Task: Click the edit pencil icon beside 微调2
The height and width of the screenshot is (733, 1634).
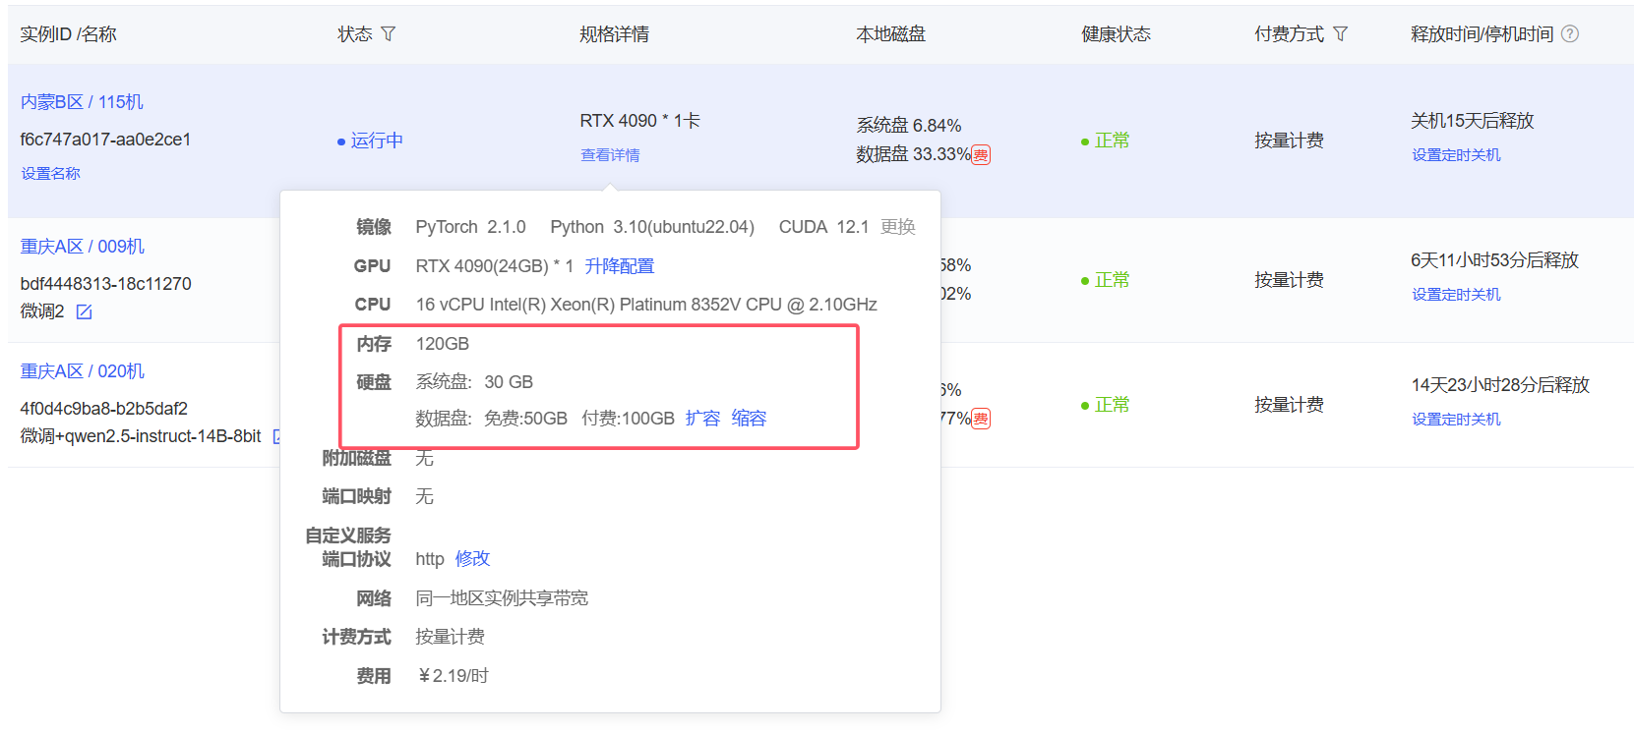Action: coord(85,311)
